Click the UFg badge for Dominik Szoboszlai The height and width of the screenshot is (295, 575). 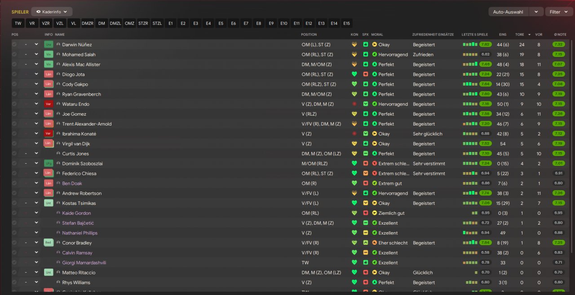(49, 163)
